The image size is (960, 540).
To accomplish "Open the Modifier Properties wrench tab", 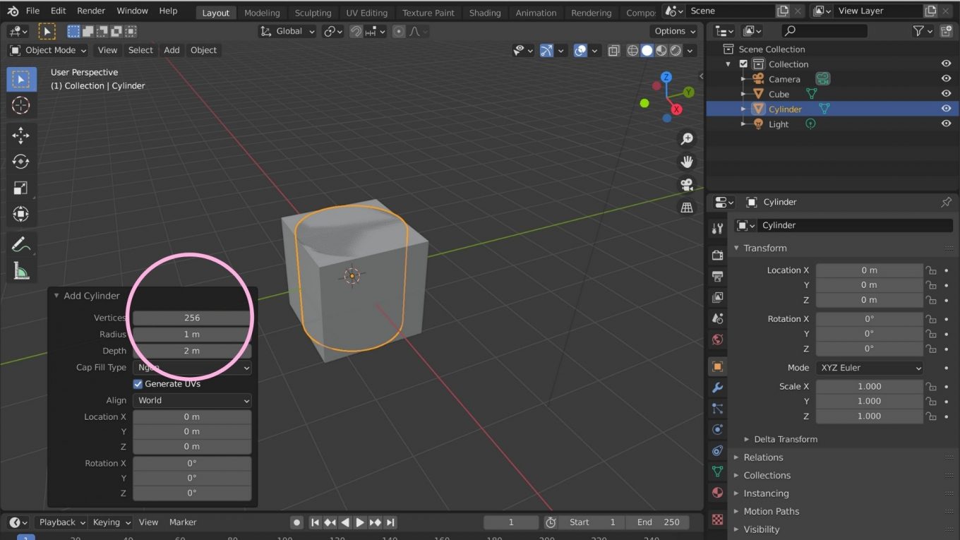I will coord(717,387).
